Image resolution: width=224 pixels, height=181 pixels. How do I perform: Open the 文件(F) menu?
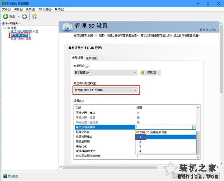click(6, 9)
